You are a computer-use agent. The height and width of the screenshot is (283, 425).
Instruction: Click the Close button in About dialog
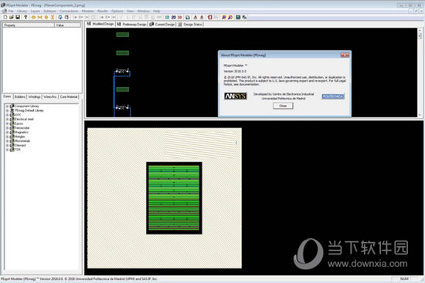(283, 106)
